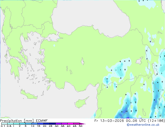Click the weatheronline.co.uk copyright link

pos(143,125)
